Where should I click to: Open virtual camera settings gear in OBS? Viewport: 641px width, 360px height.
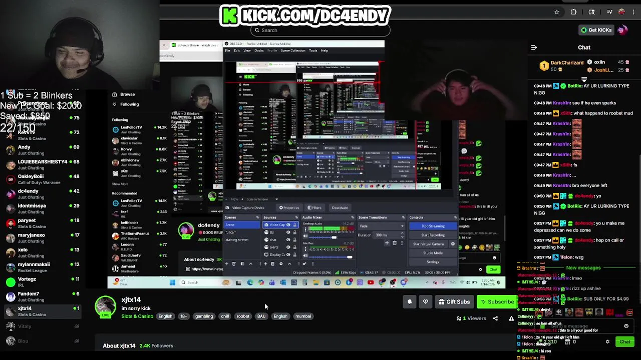(453, 244)
